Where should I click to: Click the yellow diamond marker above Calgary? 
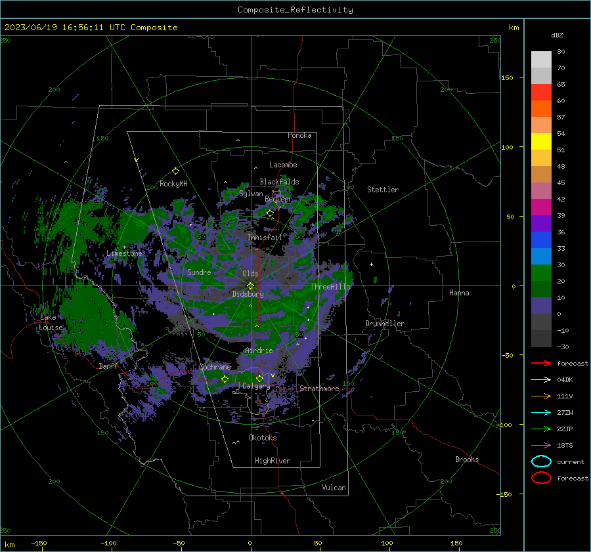click(259, 378)
